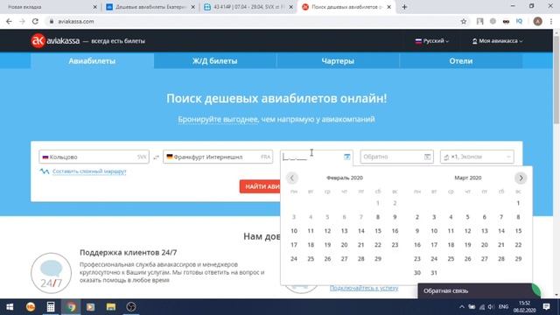The height and width of the screenshot is (315, 560).
Task: Switch to Новая вкладка browser tab
Action: [x=50, y=7]
